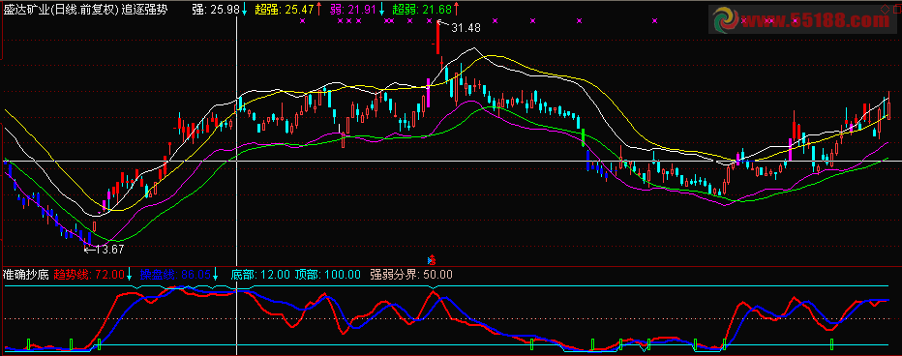Click the cyan down arrow beside 趋势线: 72.00
Viewport: 902px width, 356px height.
click(130, 274)
